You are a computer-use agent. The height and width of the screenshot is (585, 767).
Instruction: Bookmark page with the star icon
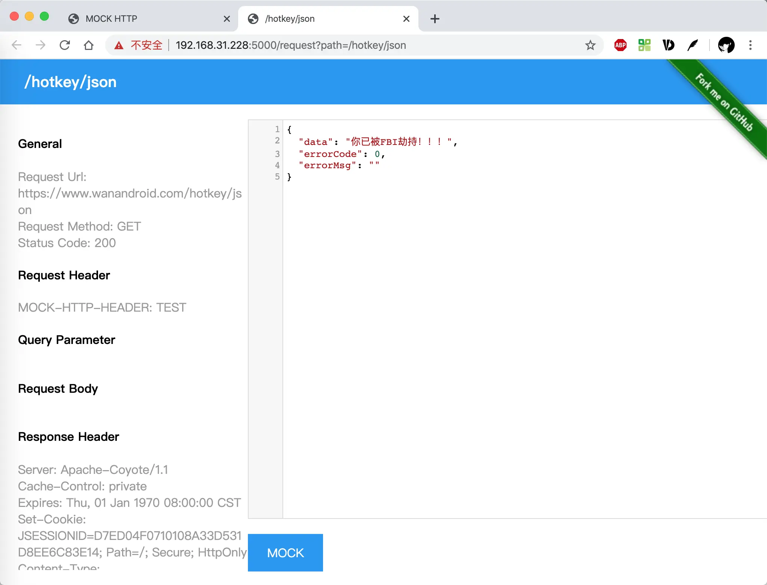pyautogui.click(x=590, y=45)
